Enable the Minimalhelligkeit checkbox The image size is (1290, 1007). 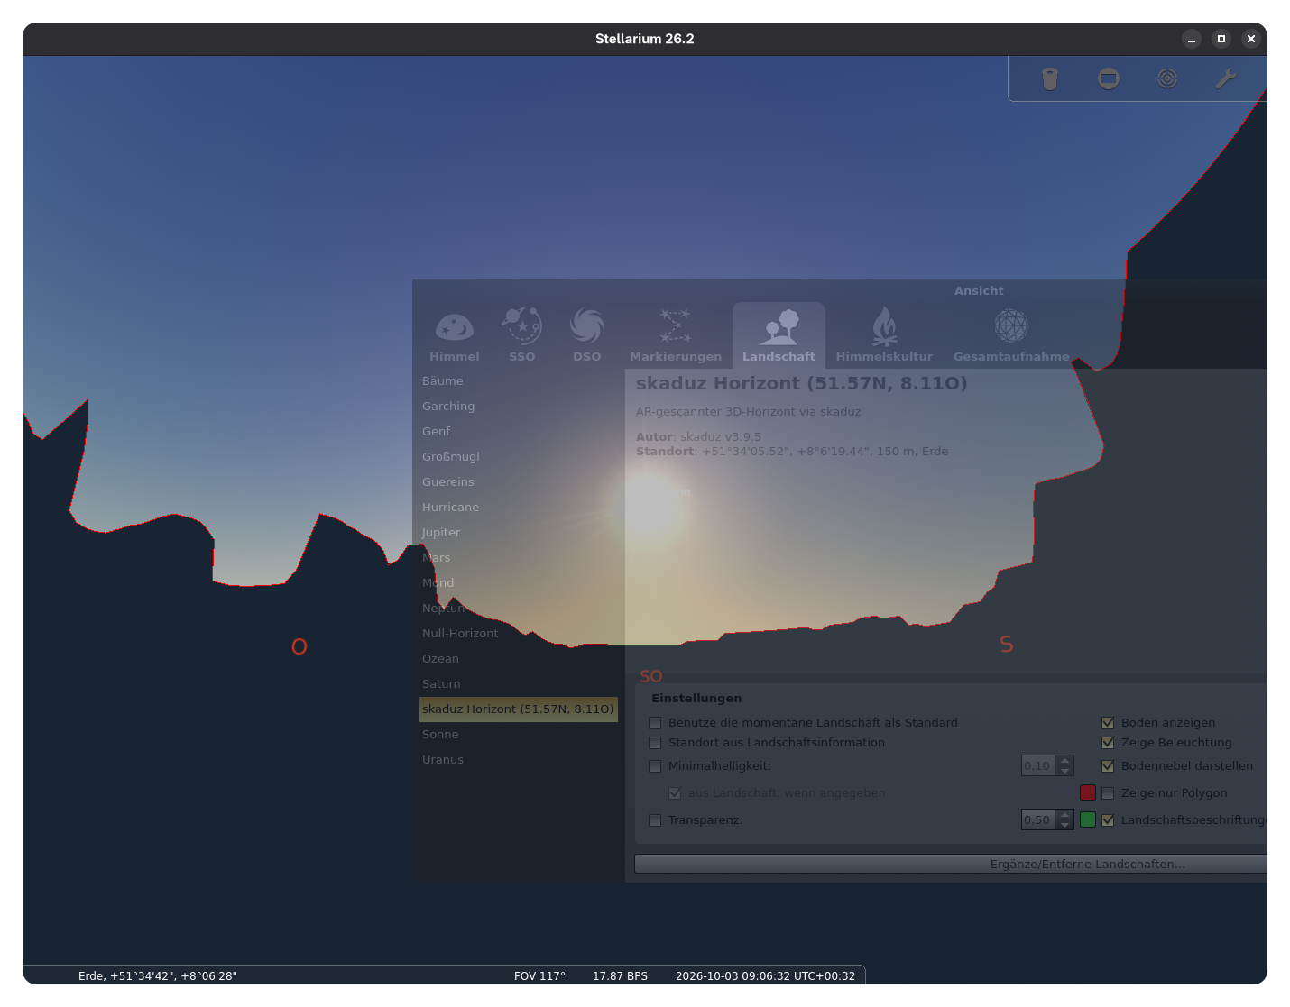point(655,766)
